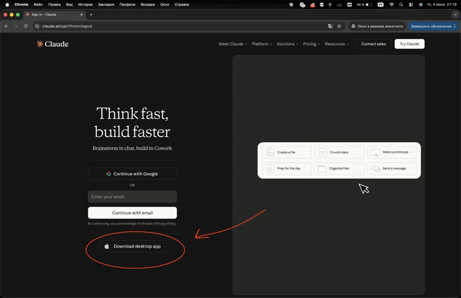Expand the Meet Claude menu
This screenshot has width=461, height=298.
pyautogui.click(x=233, y=44)
